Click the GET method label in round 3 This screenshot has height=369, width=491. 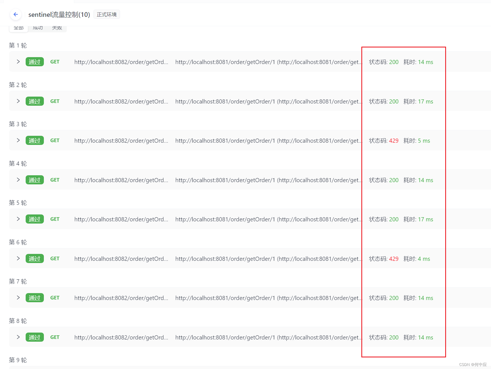coord(55,140)
